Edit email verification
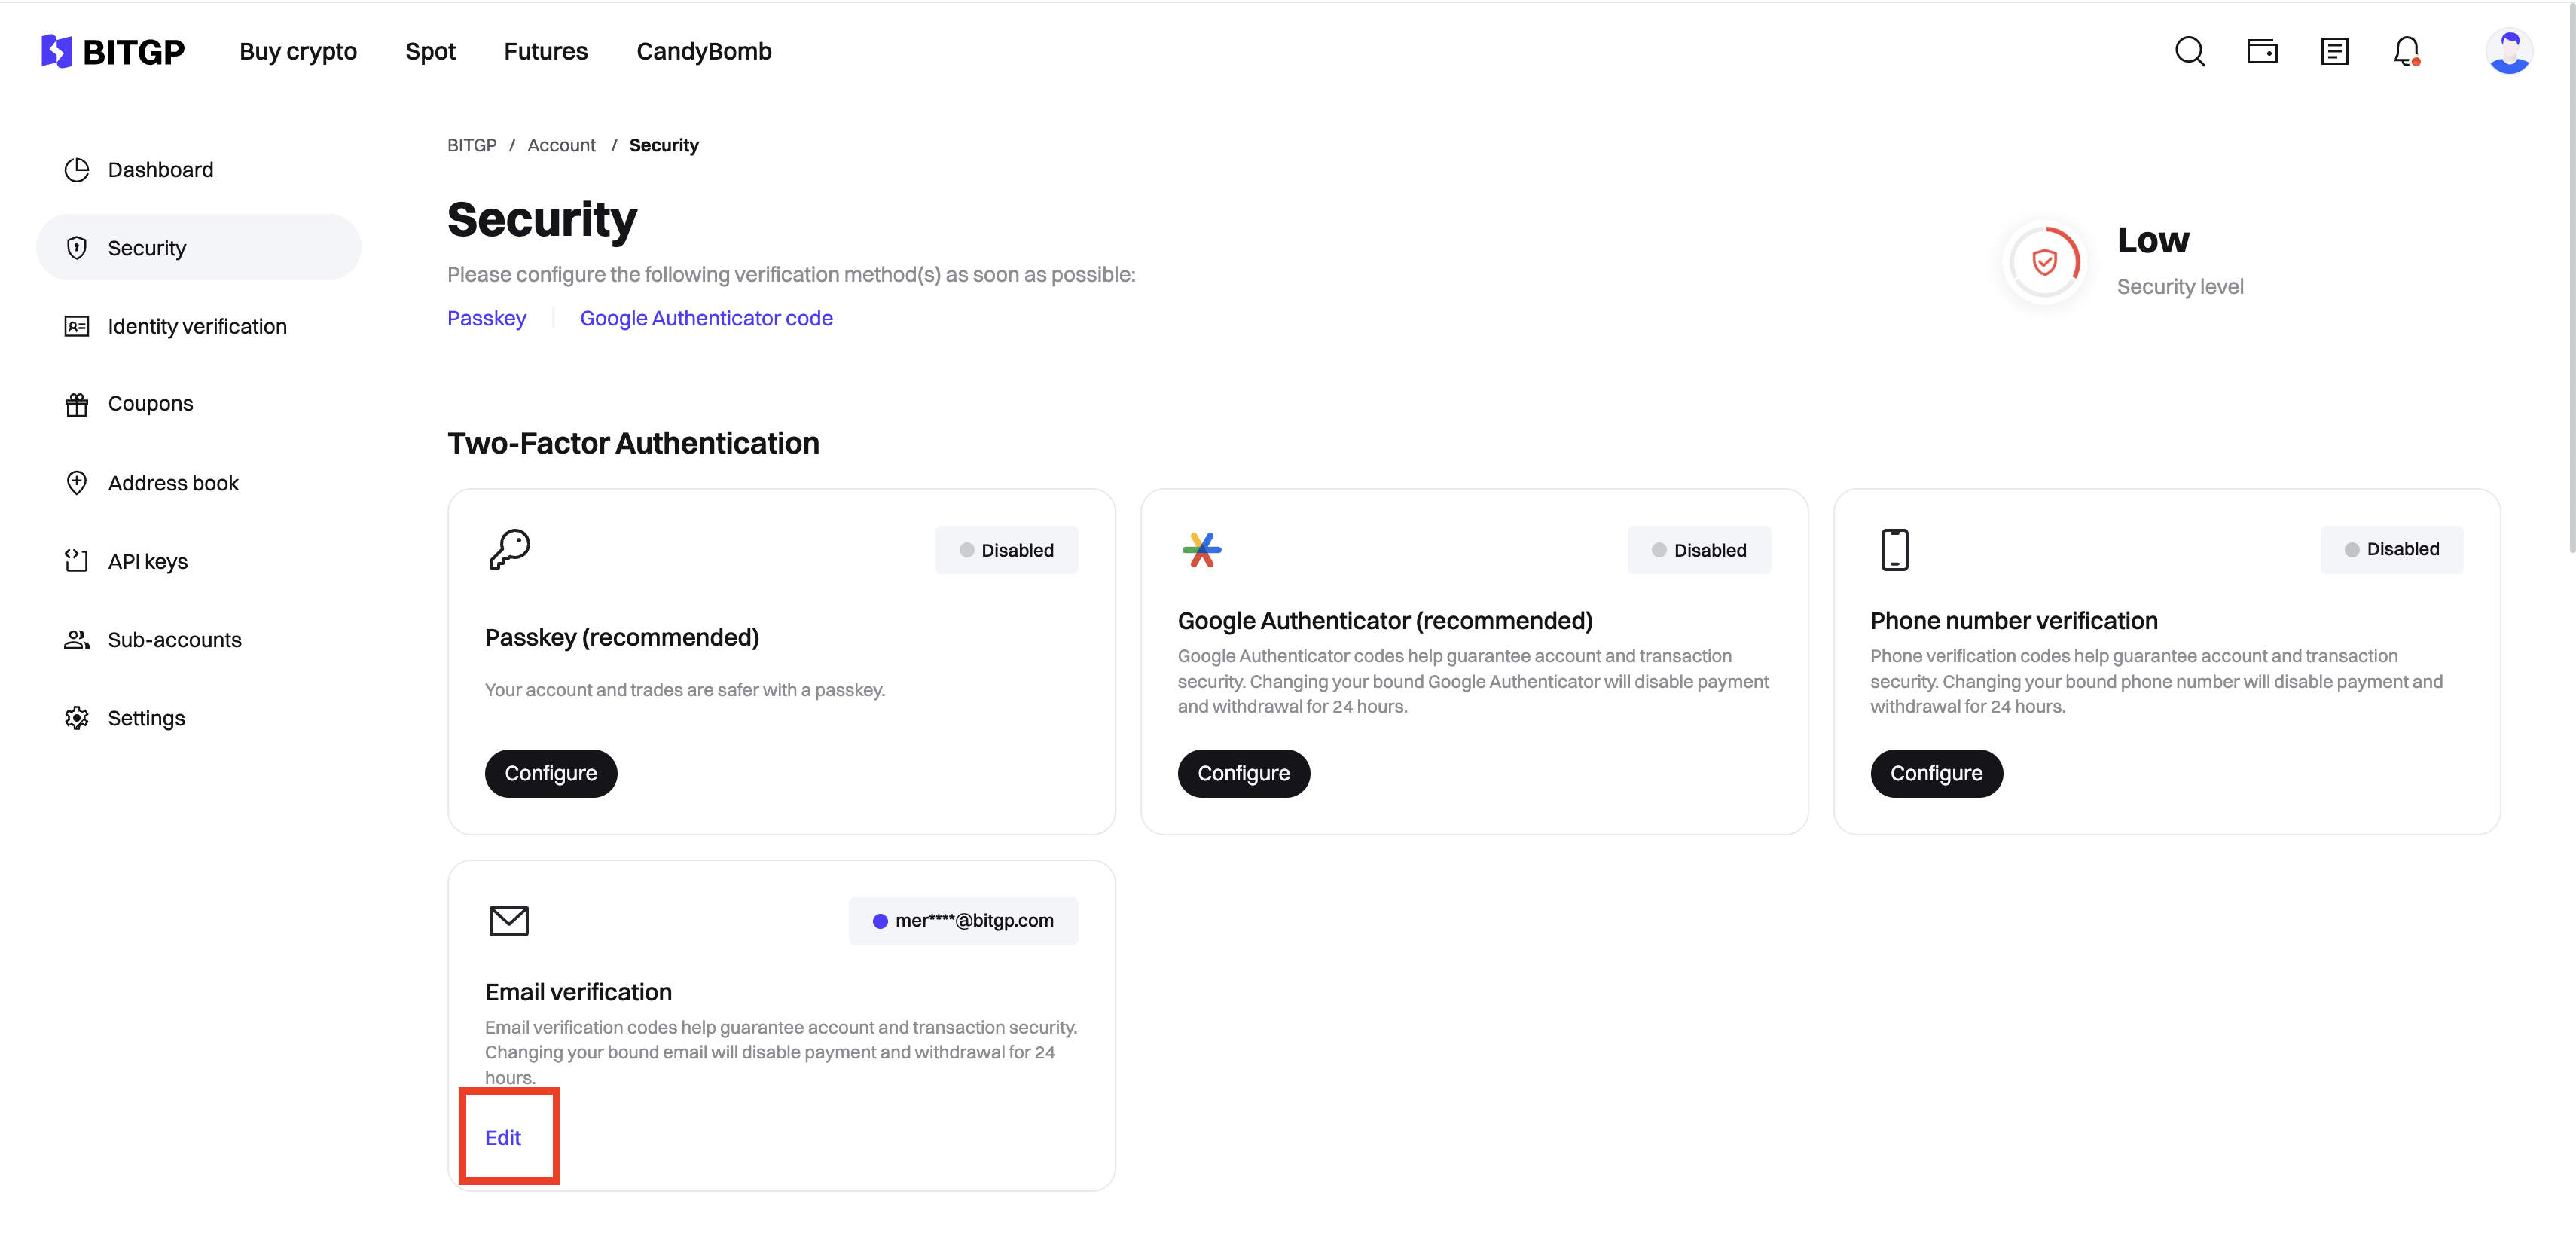The width and height of the screenshot is (2576, 1234). (x=502, y=1138)
